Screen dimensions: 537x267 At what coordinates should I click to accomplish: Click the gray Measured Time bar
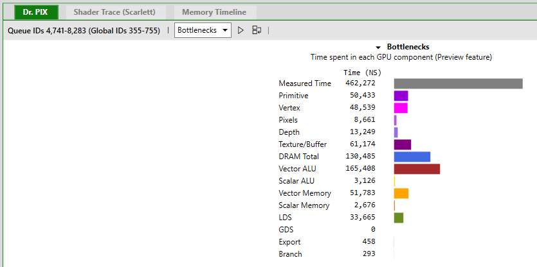point(459,83)
